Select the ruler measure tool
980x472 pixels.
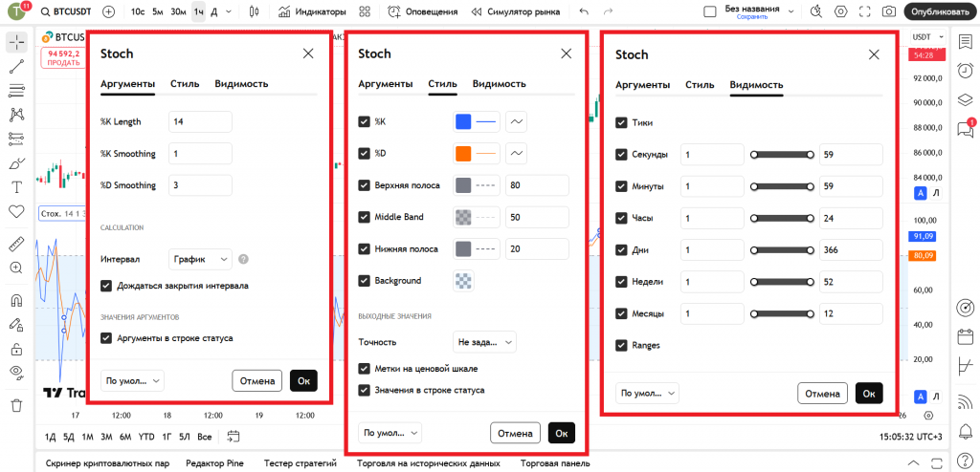(17, 244)
